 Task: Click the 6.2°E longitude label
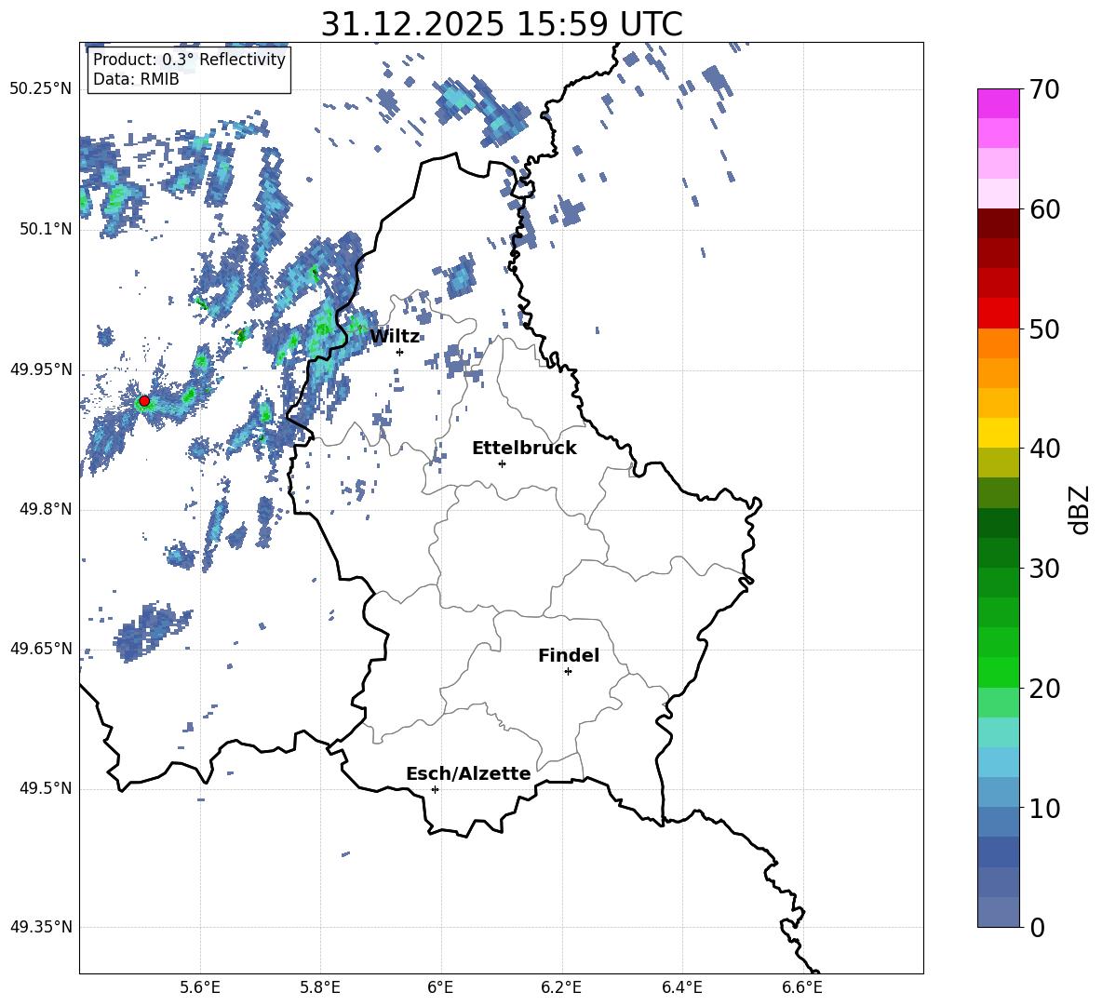(561, 988)
